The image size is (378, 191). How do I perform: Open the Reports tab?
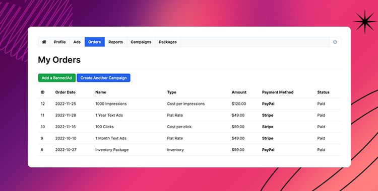115,42
